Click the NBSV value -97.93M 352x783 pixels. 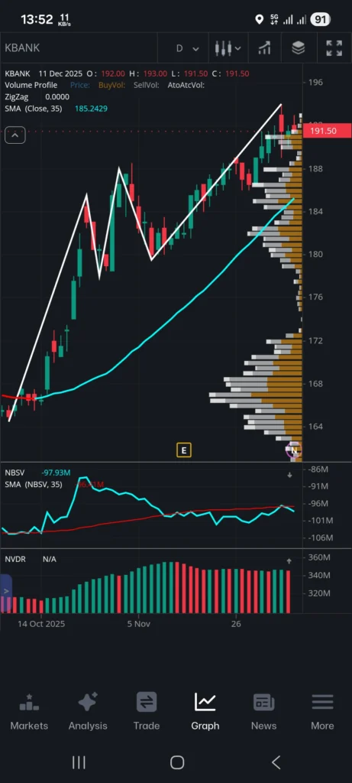(x=56, y=473)
